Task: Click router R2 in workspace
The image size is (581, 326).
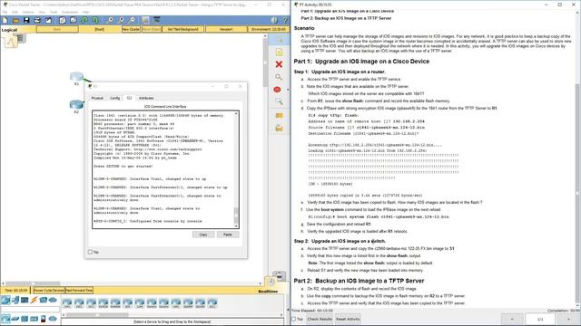Action: (x=76, y=106)
